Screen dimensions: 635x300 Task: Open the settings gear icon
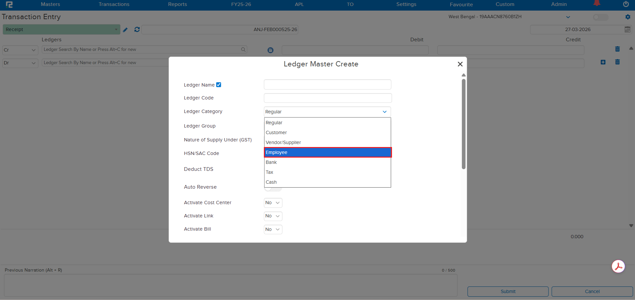(628, 17)
